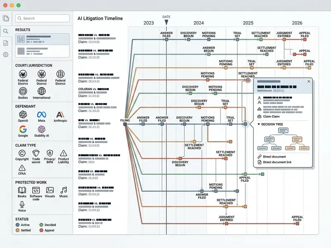This screenshot has height=248, width=331.
Task: Click the 2024 year label
Action: pyautogui.click(x=199, y=23)
